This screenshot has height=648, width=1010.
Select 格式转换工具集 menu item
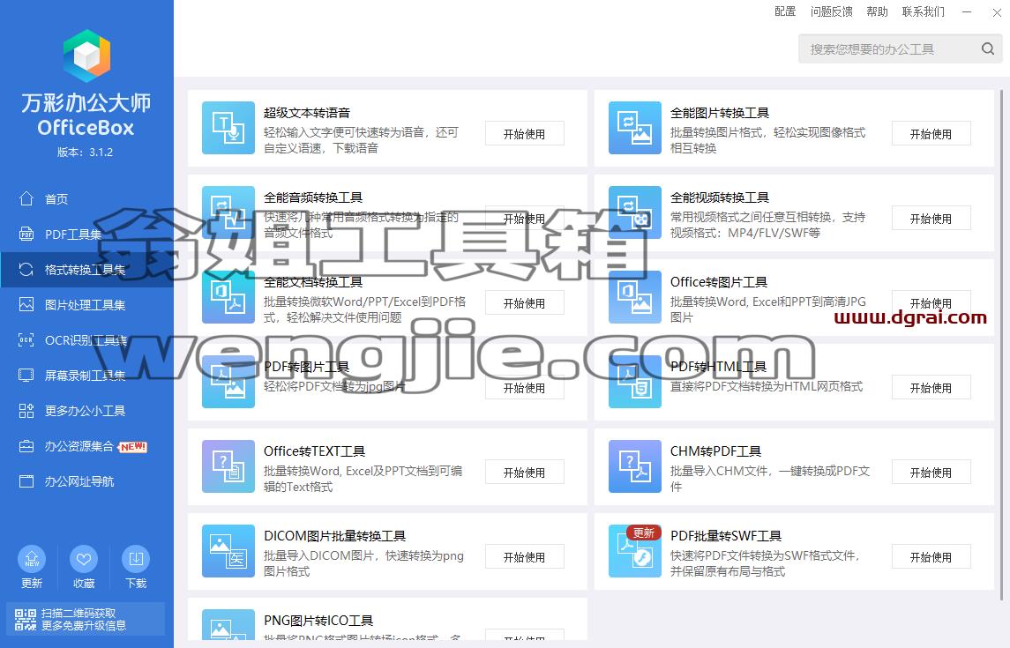click(87, 270)
